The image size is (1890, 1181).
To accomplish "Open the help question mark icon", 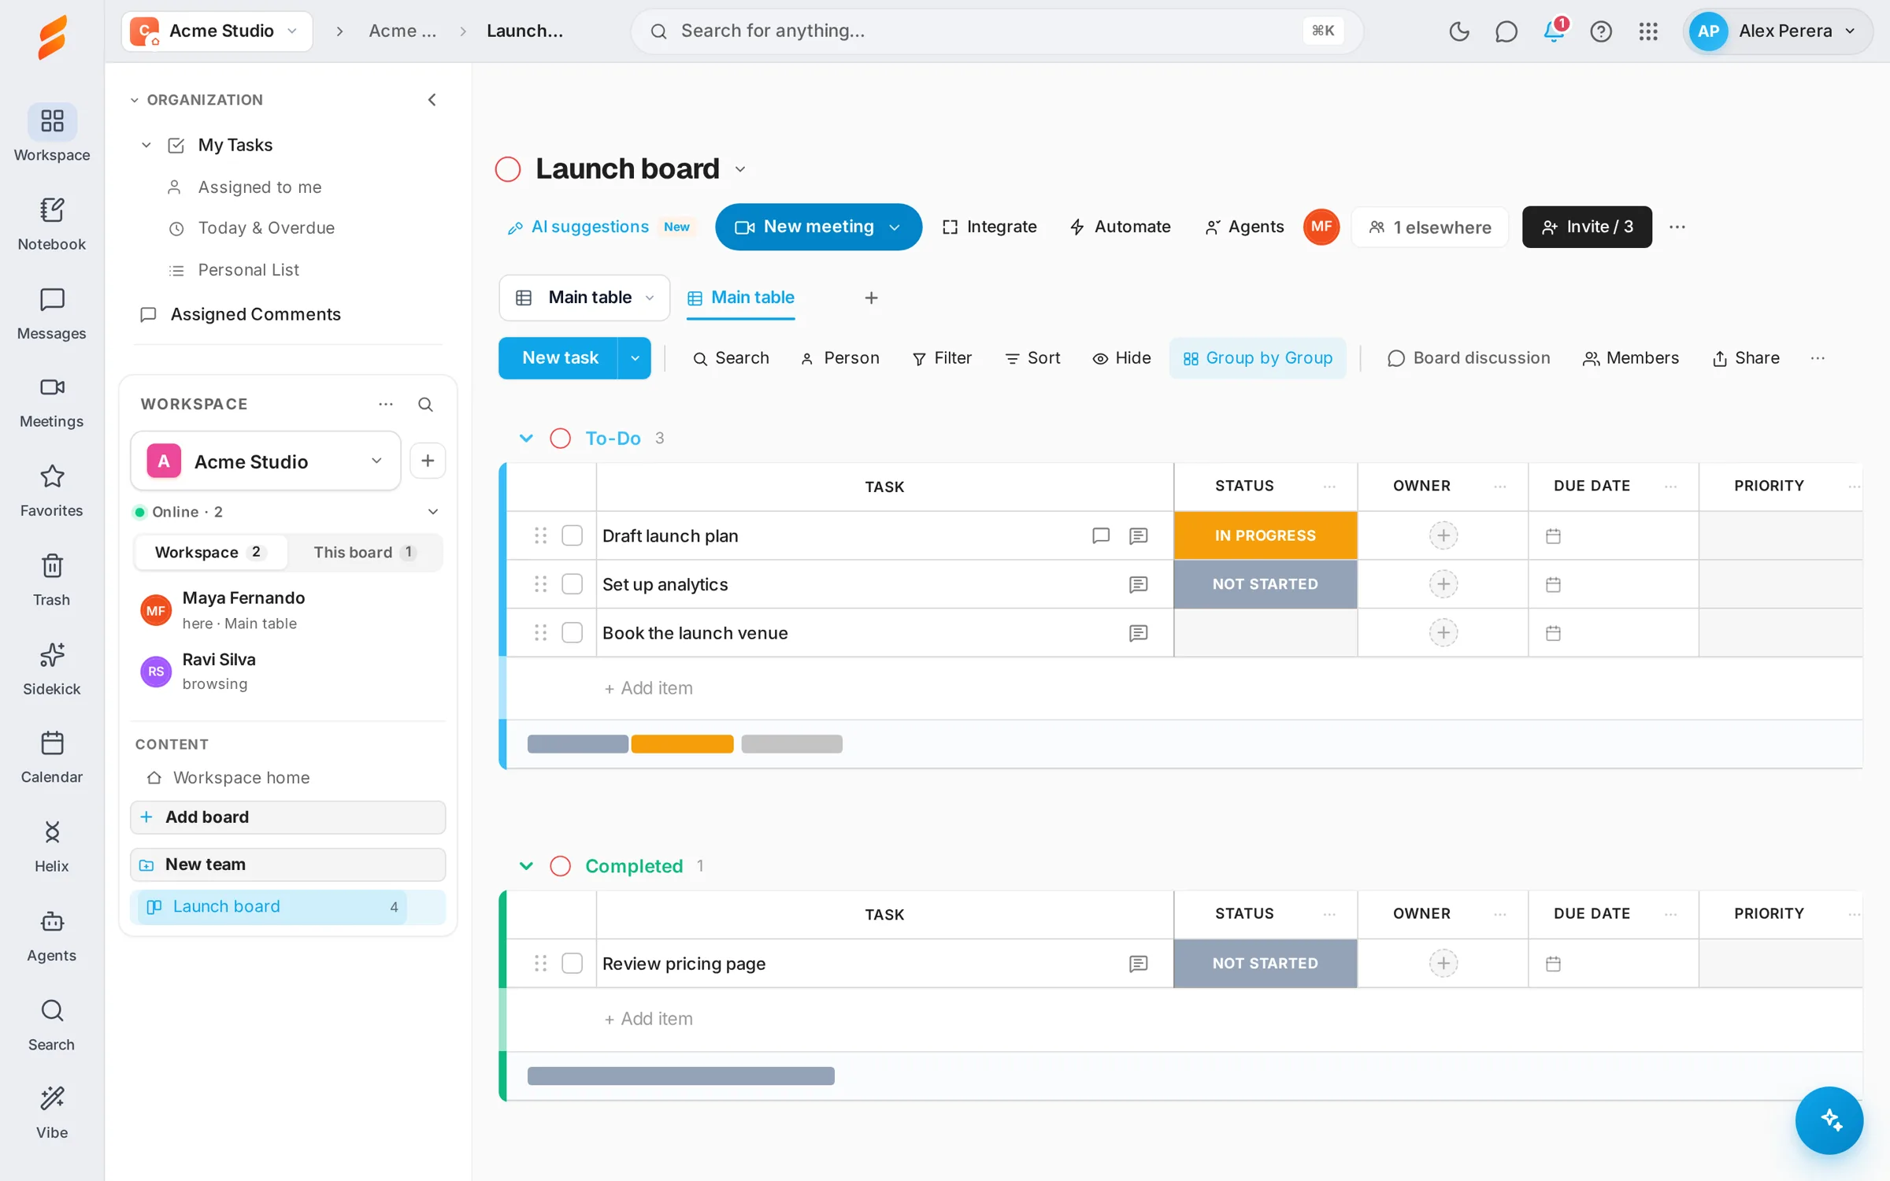I will (1601, 31).
